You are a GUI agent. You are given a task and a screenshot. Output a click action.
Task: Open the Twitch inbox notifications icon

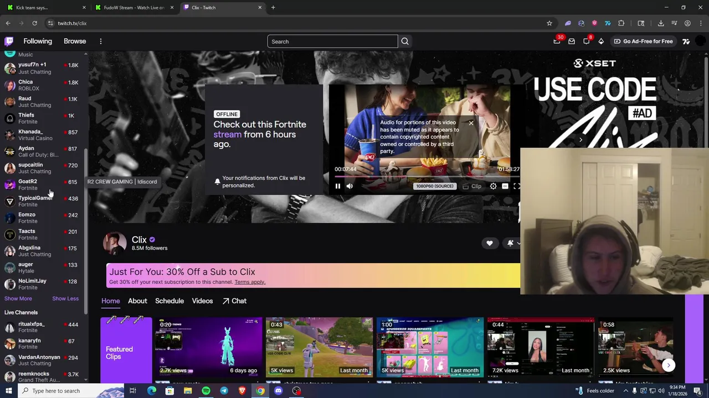572,41
